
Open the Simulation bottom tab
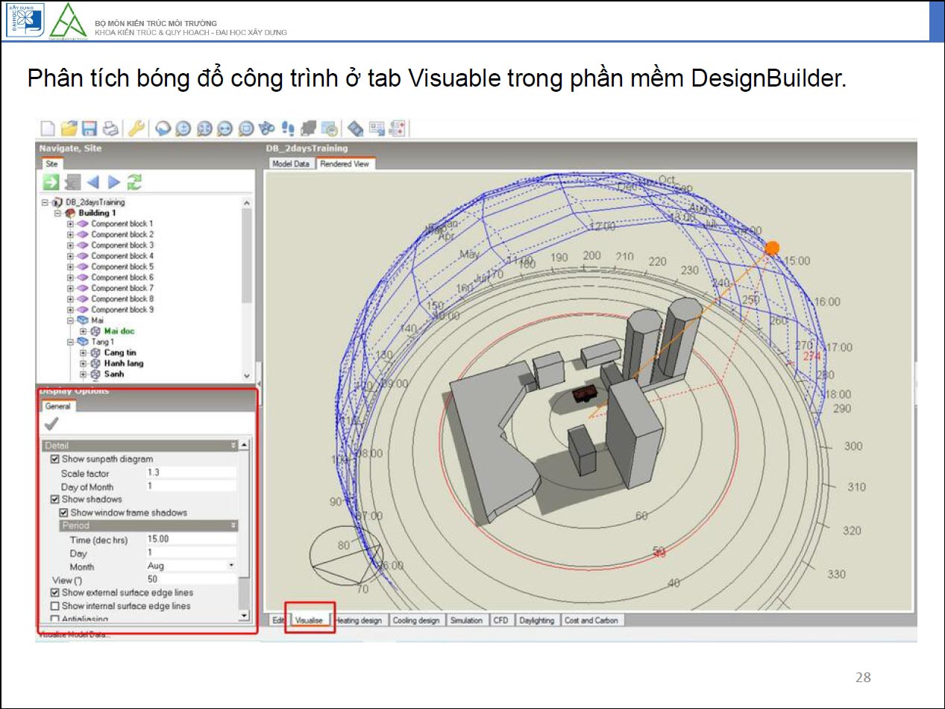click(466, 620)
